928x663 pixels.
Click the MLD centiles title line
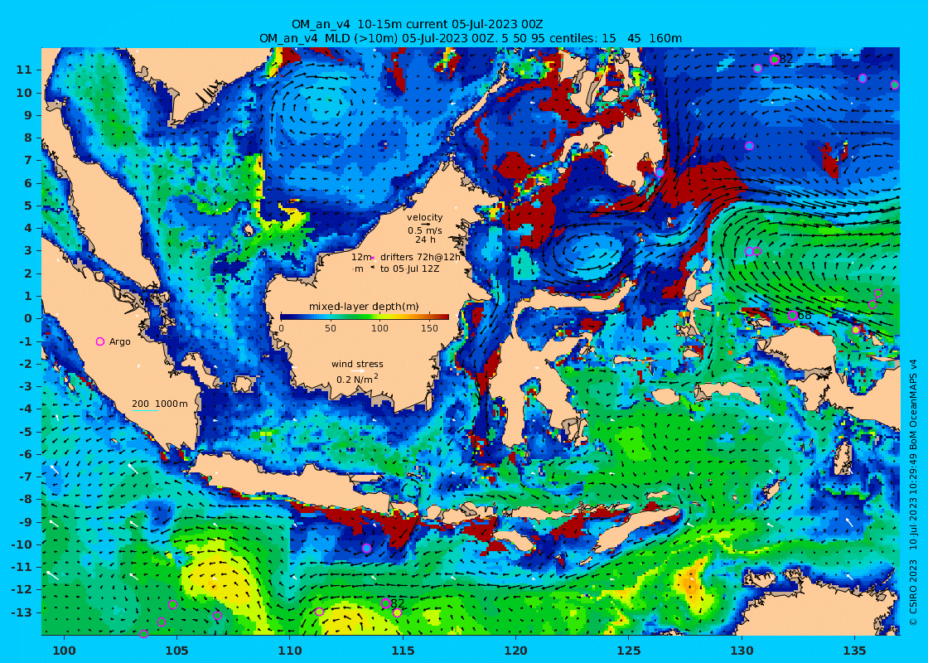[471, 38]
